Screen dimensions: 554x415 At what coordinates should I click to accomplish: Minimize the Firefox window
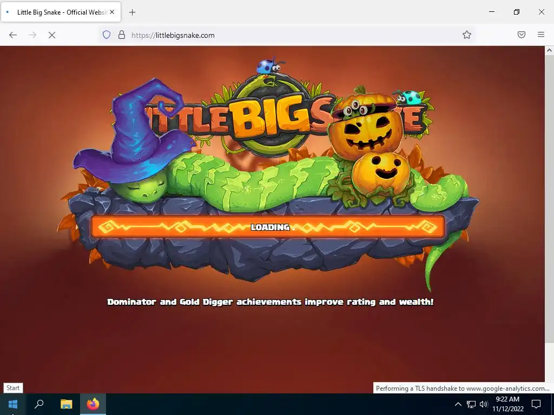coord(491,12)
